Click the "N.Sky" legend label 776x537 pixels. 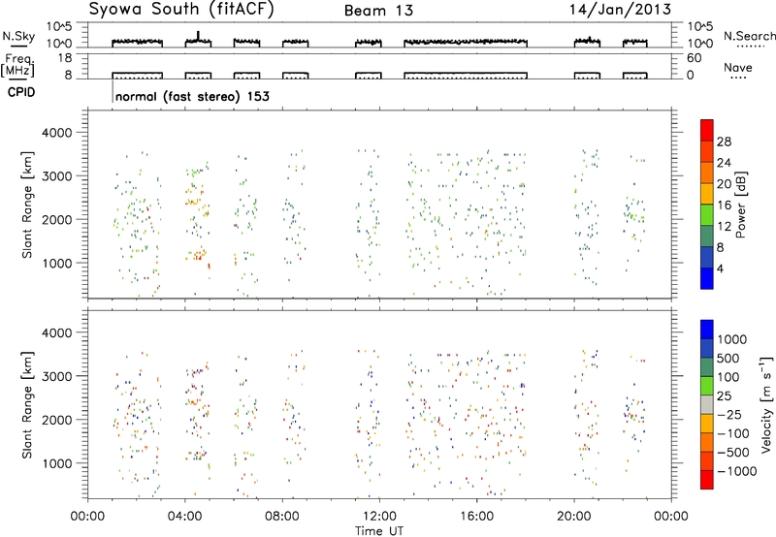pyautogui.click(x=18, y=36)
